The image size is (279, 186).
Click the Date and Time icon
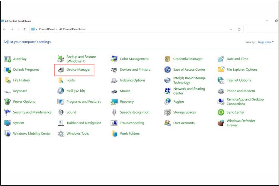pos(221,59)
